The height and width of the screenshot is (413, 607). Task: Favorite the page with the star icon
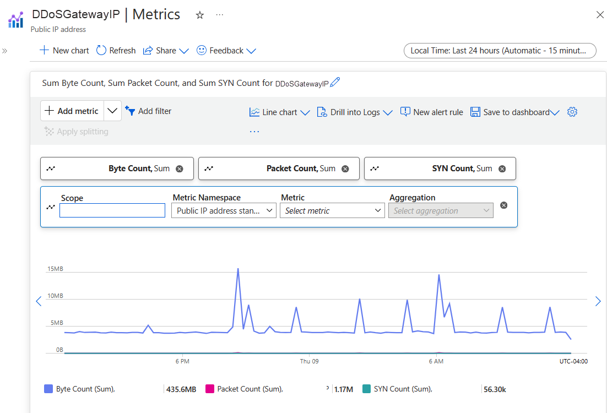coord(200,15)
